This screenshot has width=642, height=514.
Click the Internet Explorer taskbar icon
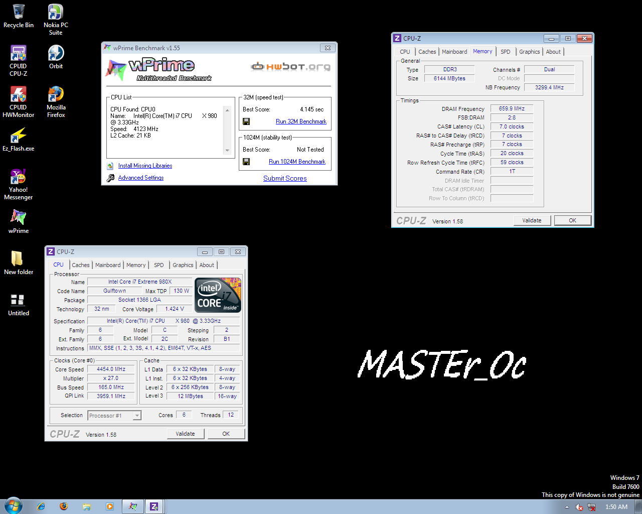pos(41,506)
